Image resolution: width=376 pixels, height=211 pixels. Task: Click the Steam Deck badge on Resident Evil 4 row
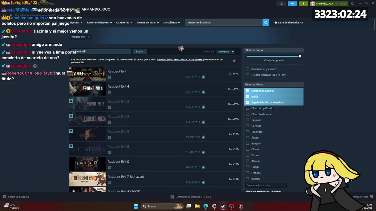pyautogui.click(x=203, y=92)
